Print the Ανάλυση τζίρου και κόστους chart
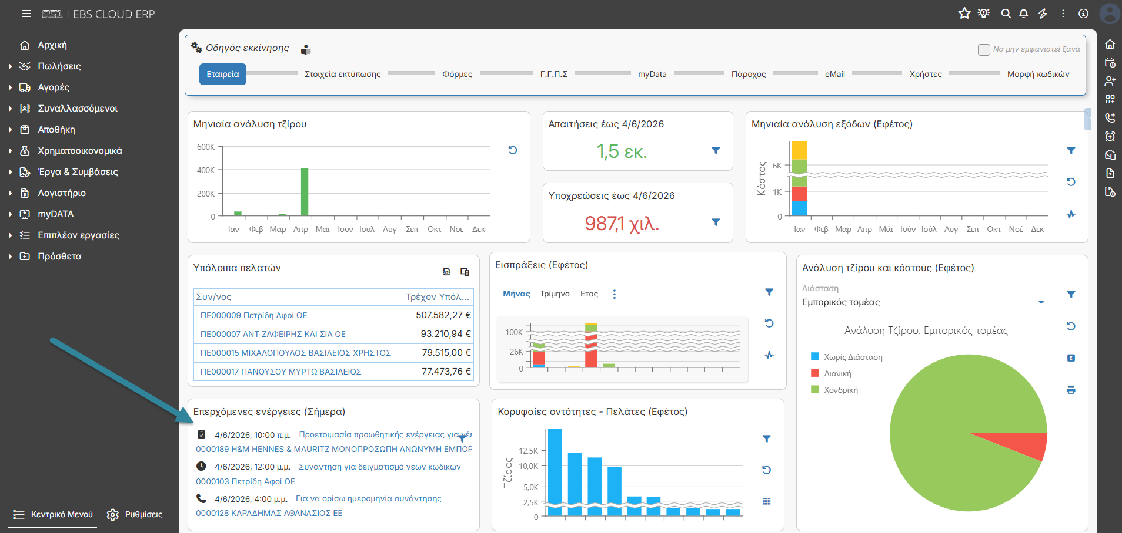1122x533 pixels. [x=1071, y=390]
